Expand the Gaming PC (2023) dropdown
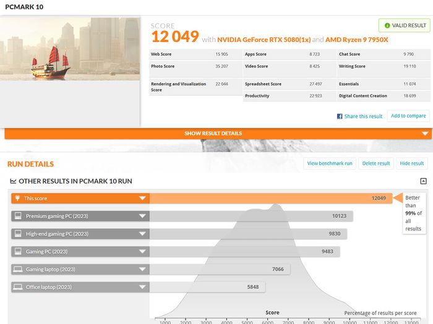433x324 pixels. [142, 251]
